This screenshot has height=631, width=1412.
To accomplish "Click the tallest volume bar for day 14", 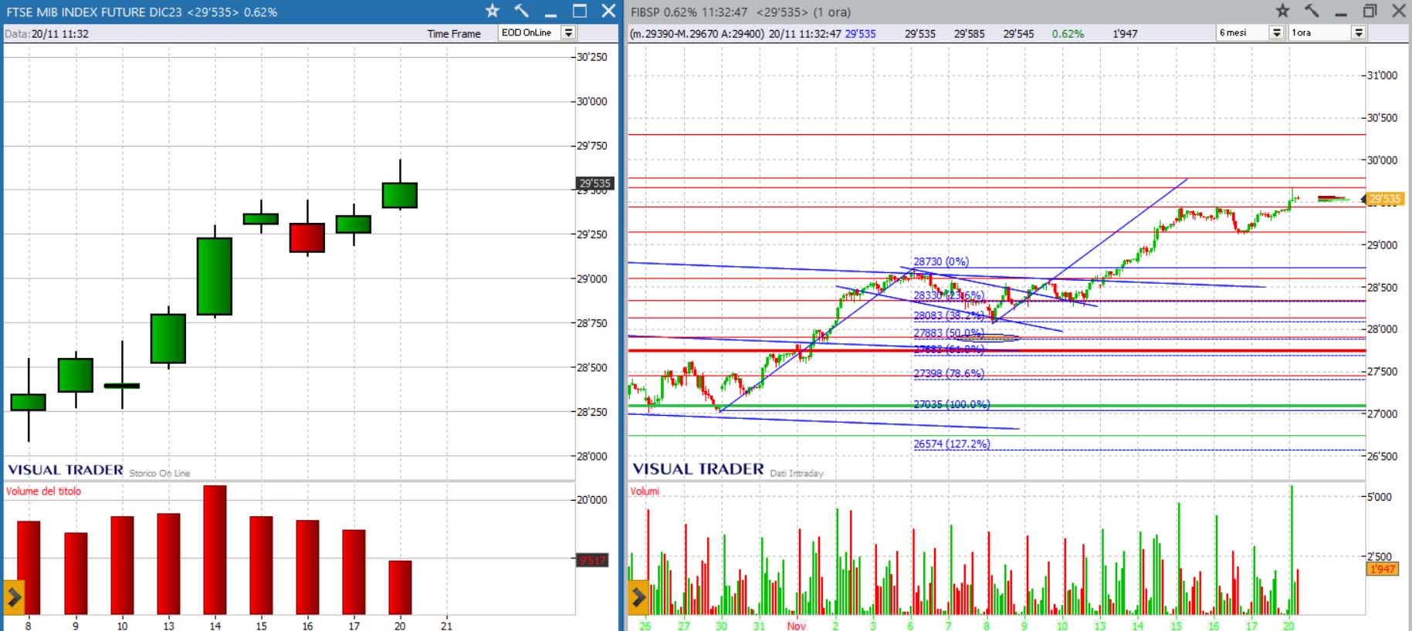I will tap(215, 549).
